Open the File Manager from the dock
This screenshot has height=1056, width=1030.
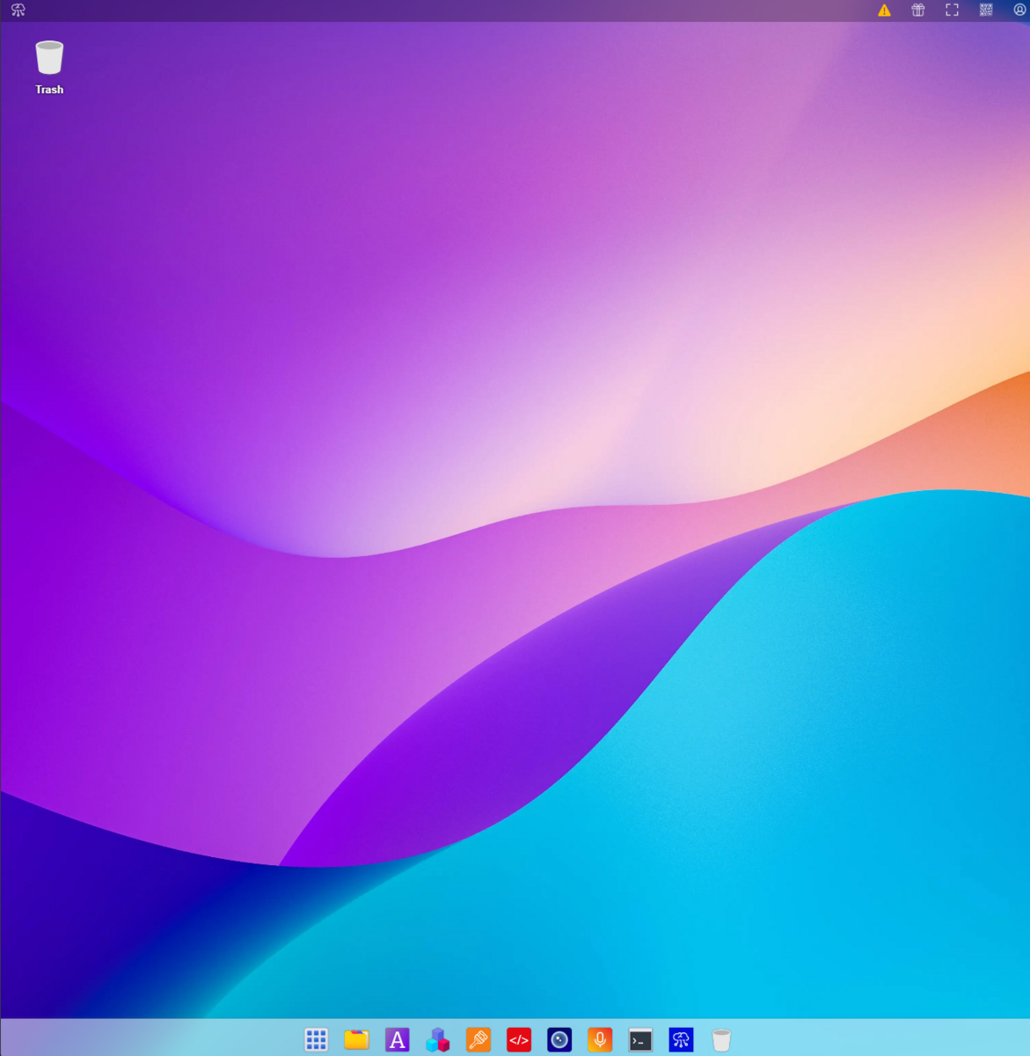[356, 1039]
